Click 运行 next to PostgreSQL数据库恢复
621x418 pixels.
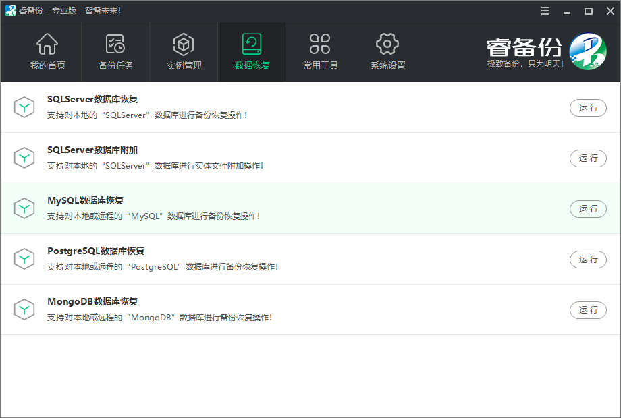[588, 260]
